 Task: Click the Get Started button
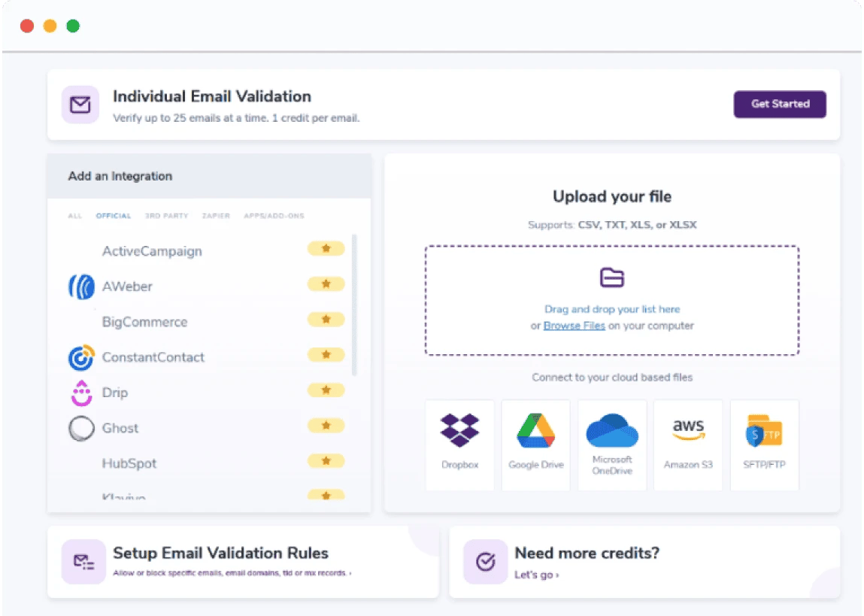(x=780, y=105)
